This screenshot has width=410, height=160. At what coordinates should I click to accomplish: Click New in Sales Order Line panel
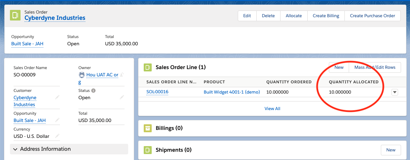click(x=339, y=67)
